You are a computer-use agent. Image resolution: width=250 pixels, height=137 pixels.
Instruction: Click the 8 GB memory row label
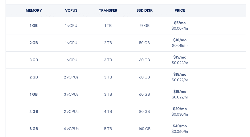coord(34,129)
